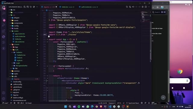Expand the RecuperarSenha folder
Viewport: 193px width, 109px height.
tap(21, 66)
